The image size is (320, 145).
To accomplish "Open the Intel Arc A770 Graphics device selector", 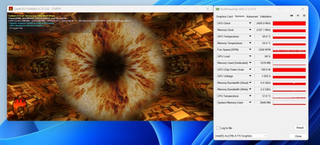I will (241, 136).
